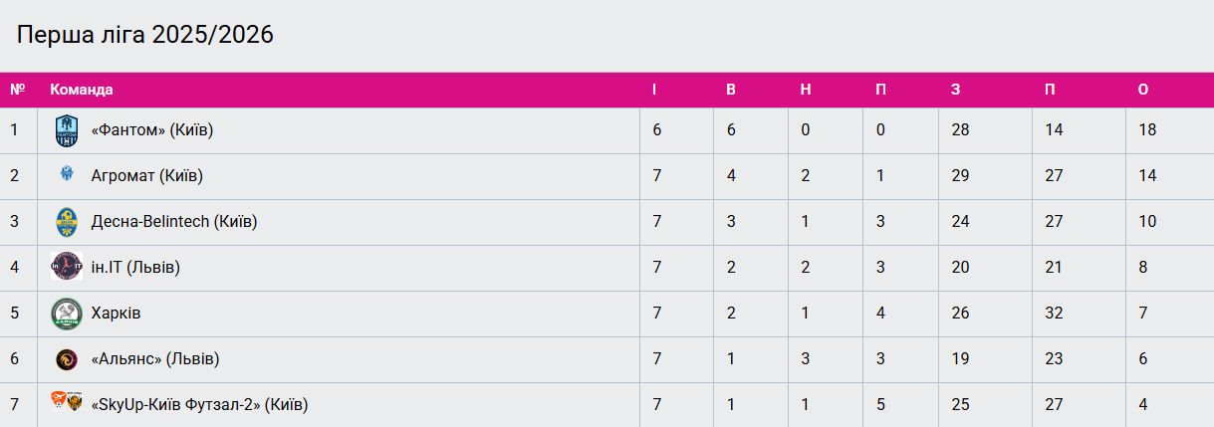Click the Харків team logo

point(67,313)
